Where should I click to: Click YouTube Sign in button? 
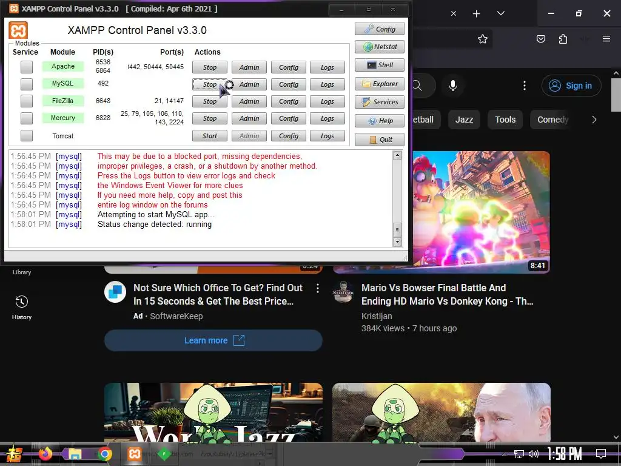tap(571, 86)
